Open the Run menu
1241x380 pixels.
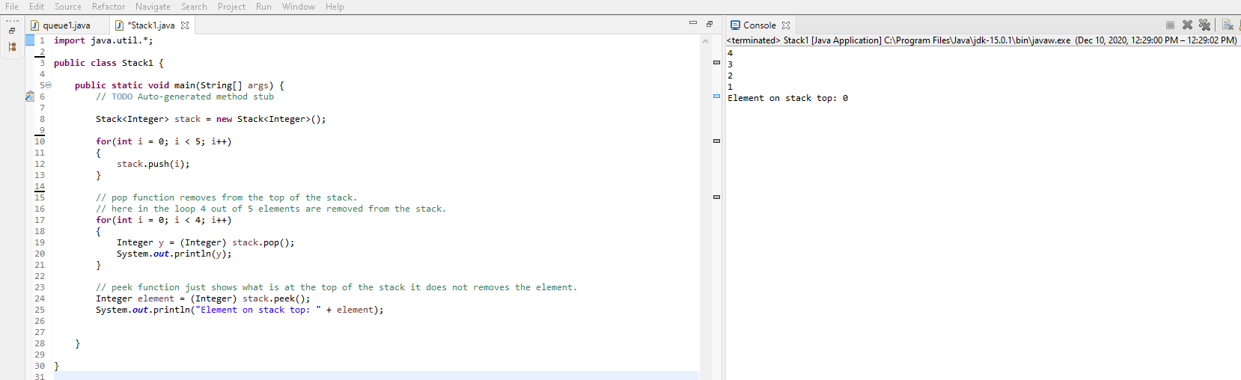point(263,7)
